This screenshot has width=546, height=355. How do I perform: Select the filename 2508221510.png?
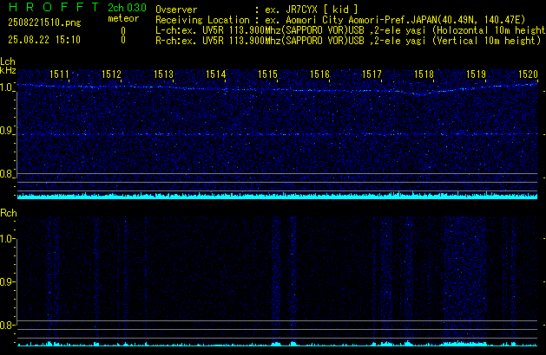tap(44, 23)
